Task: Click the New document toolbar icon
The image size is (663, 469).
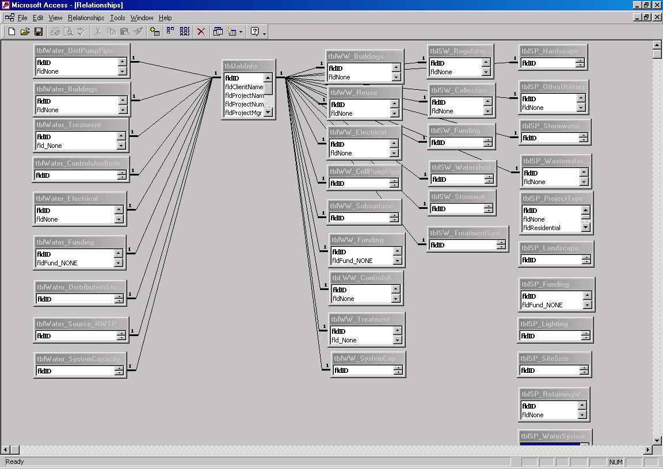Action: coord(12,32)
